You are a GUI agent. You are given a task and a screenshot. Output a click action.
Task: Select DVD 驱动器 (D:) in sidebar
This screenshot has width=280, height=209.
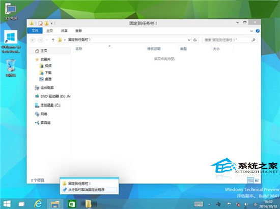coord(52,96)
